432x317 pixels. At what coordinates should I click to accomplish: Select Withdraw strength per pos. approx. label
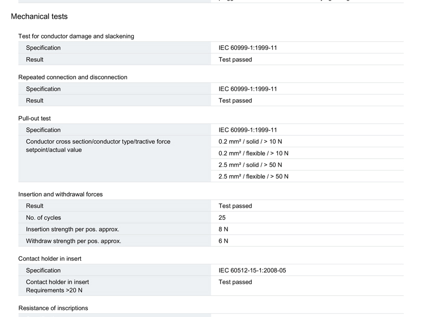[73, 242]
